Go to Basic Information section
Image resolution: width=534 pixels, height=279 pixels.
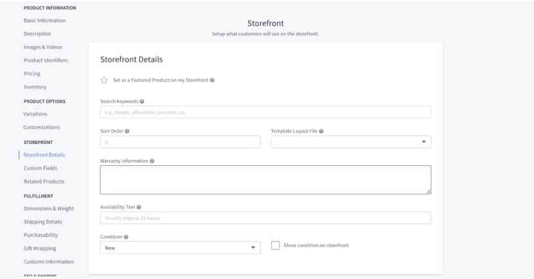[44, 21]
